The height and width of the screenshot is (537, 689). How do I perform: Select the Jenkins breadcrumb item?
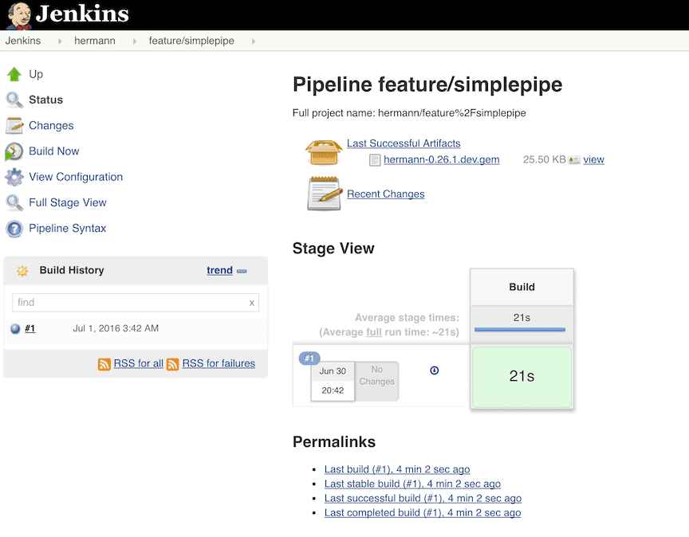coord(23,40)
